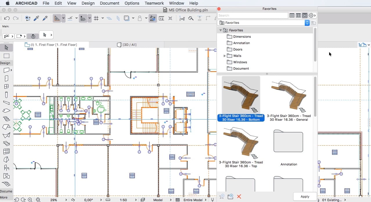This screenshot has width=371, height=202.
Task: Delete favorite with red X button
Action: coord(239,196)
